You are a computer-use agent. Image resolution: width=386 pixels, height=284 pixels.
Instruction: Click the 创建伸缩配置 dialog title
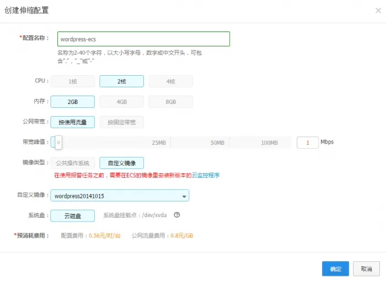tap(26, 10)
